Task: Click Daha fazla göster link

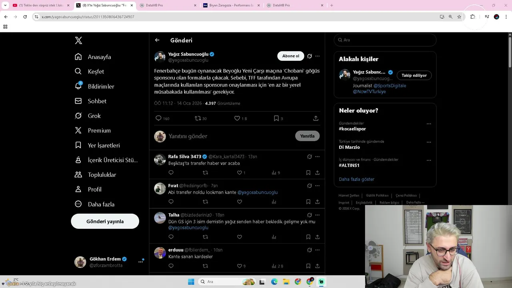Action: [356, 179]
